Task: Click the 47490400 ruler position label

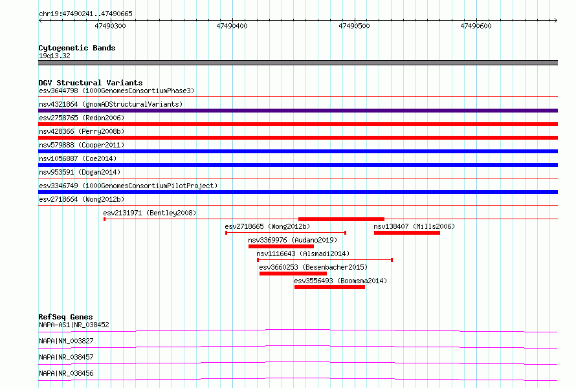Action: click(x=232, y=26)
